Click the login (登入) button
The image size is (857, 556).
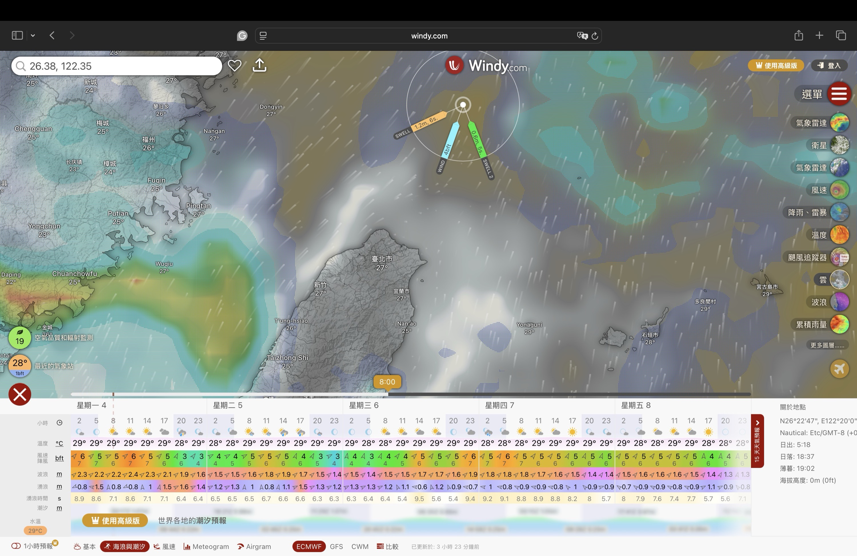point(829,65)
